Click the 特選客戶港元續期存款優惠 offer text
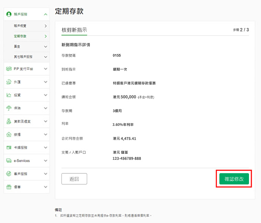 (134, 83)
